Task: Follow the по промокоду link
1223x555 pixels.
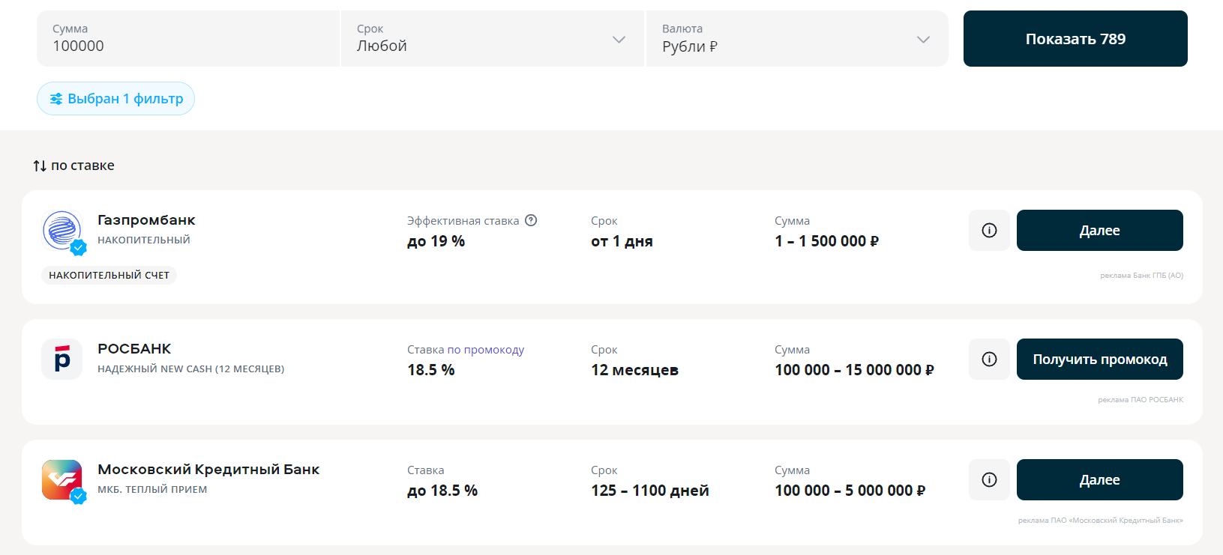Action: point(485,350)
